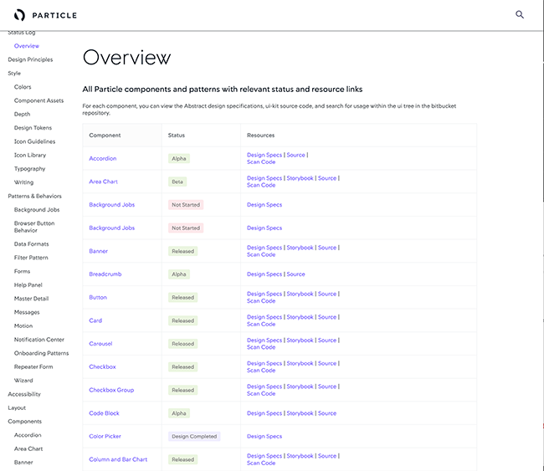The height and width of the screenshot is (471, 544).
Task: Open Scan Code link in Banner row
Action: pos(261,254)
